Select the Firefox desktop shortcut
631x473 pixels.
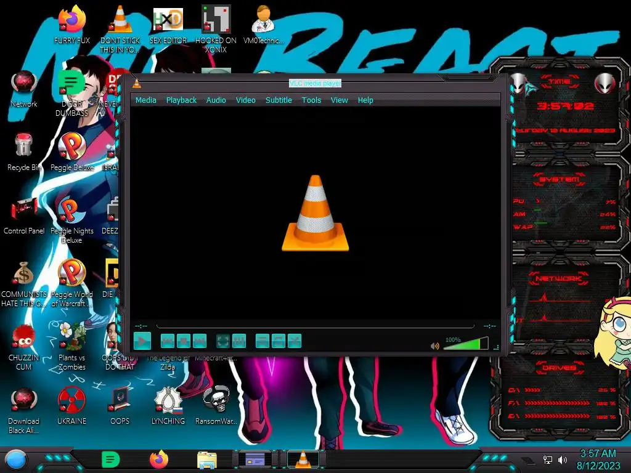[71, 25]
